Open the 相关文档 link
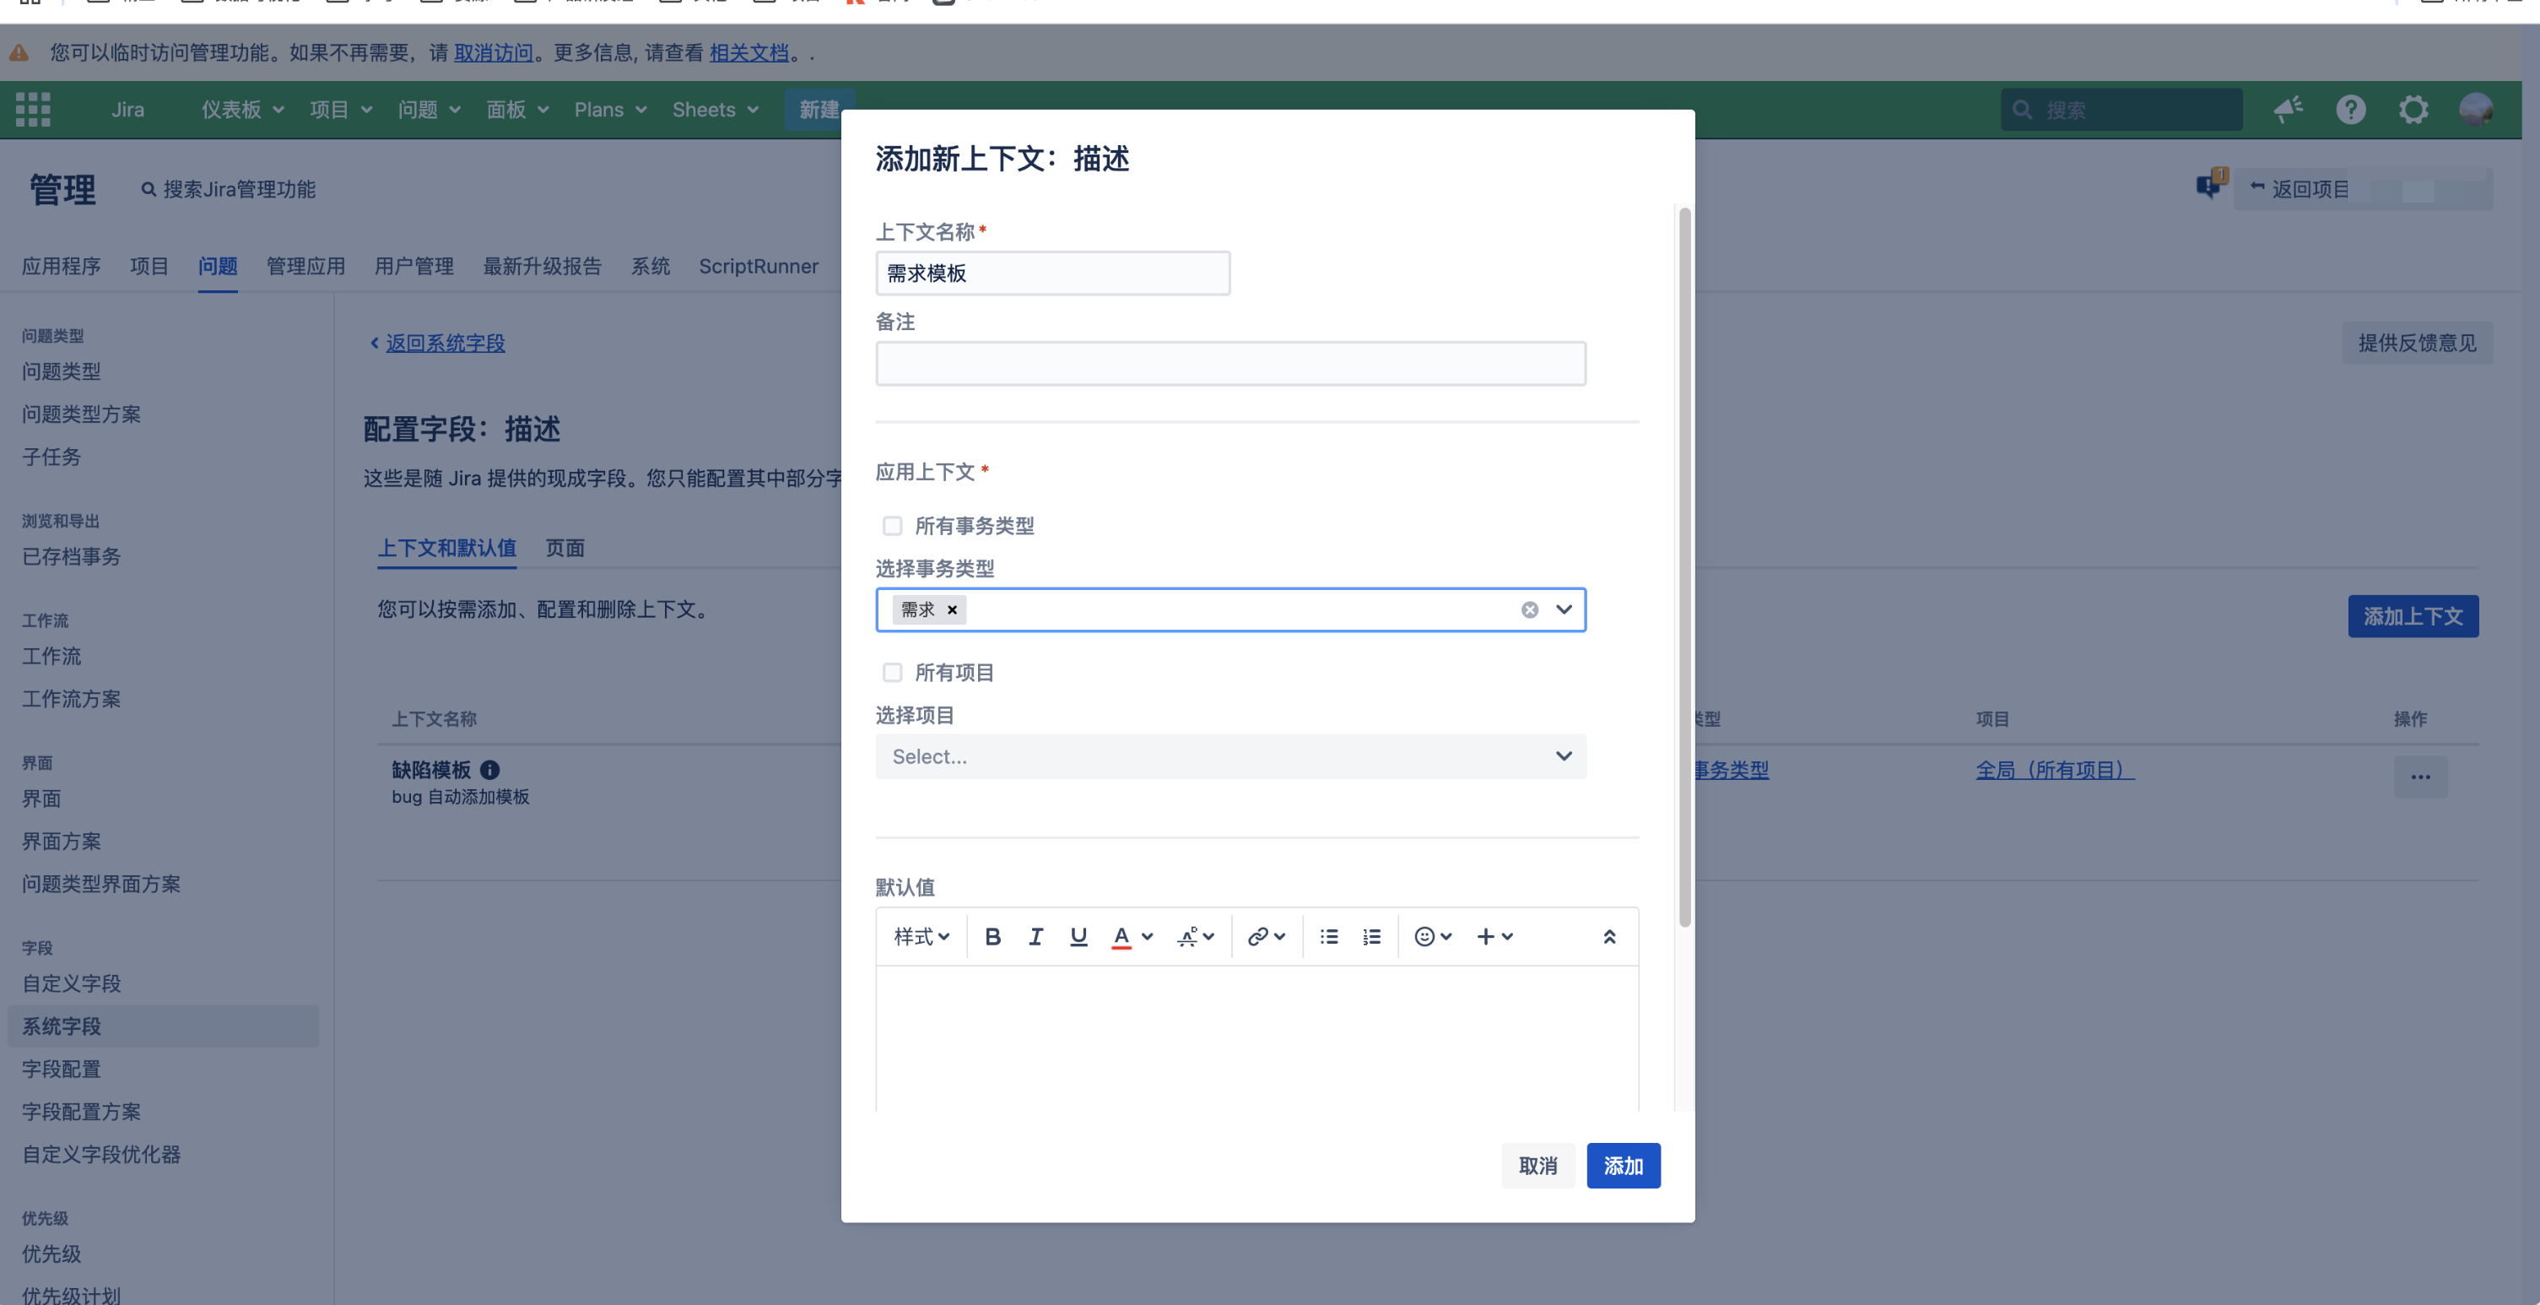This screenshot has height=1305, width=2540. coord(748,52)
